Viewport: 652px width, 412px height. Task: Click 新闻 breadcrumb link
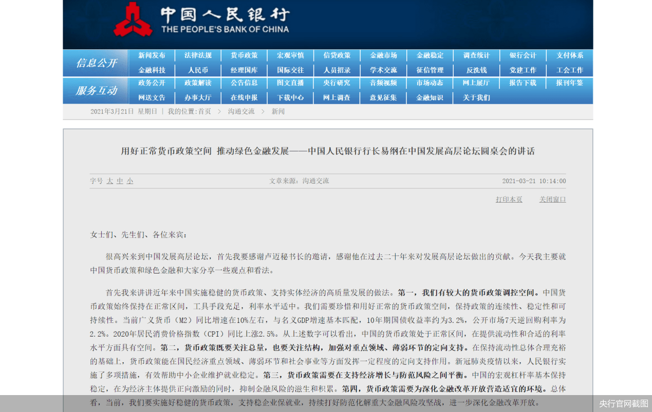[278, 111]
